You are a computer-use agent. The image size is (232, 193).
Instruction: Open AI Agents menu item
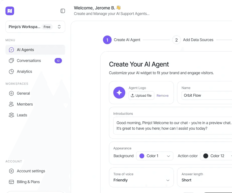tap(35, 50)
